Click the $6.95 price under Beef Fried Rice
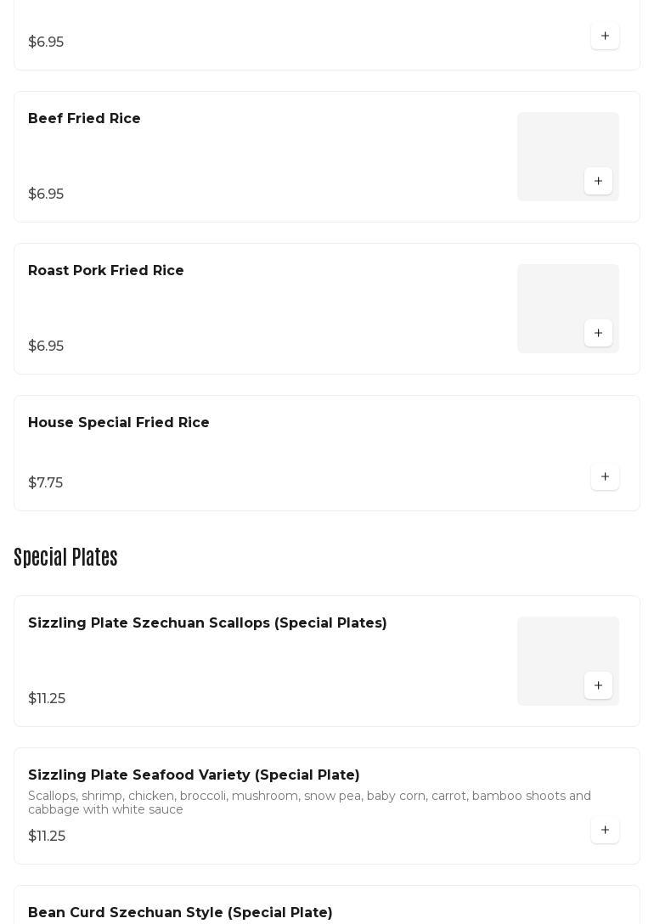Screen dimensions: 654x924 click(x=46, y=194)
